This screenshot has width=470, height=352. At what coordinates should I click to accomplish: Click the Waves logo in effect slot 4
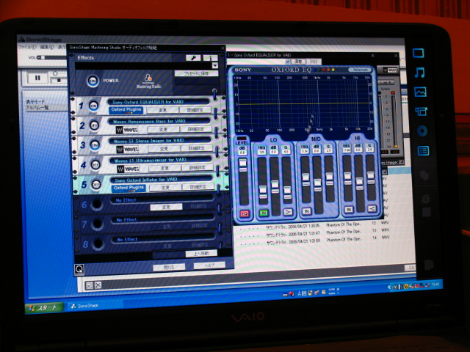click(x=128, y=169)
